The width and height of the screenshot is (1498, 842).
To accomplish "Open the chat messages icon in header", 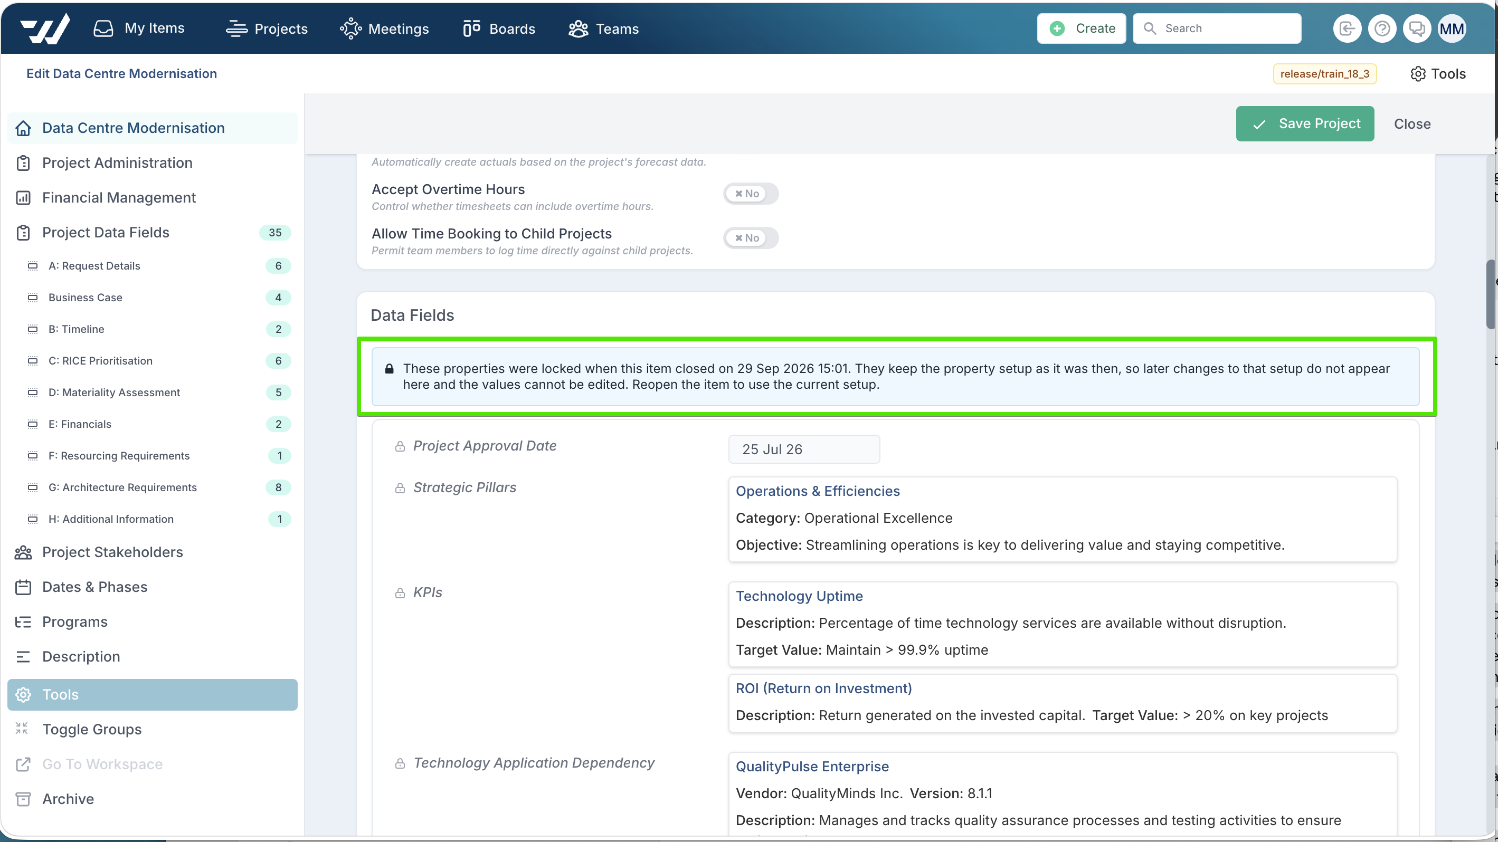I will coord(1417,28).
